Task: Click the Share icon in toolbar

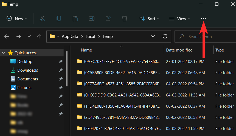Action: coord(108,19)
